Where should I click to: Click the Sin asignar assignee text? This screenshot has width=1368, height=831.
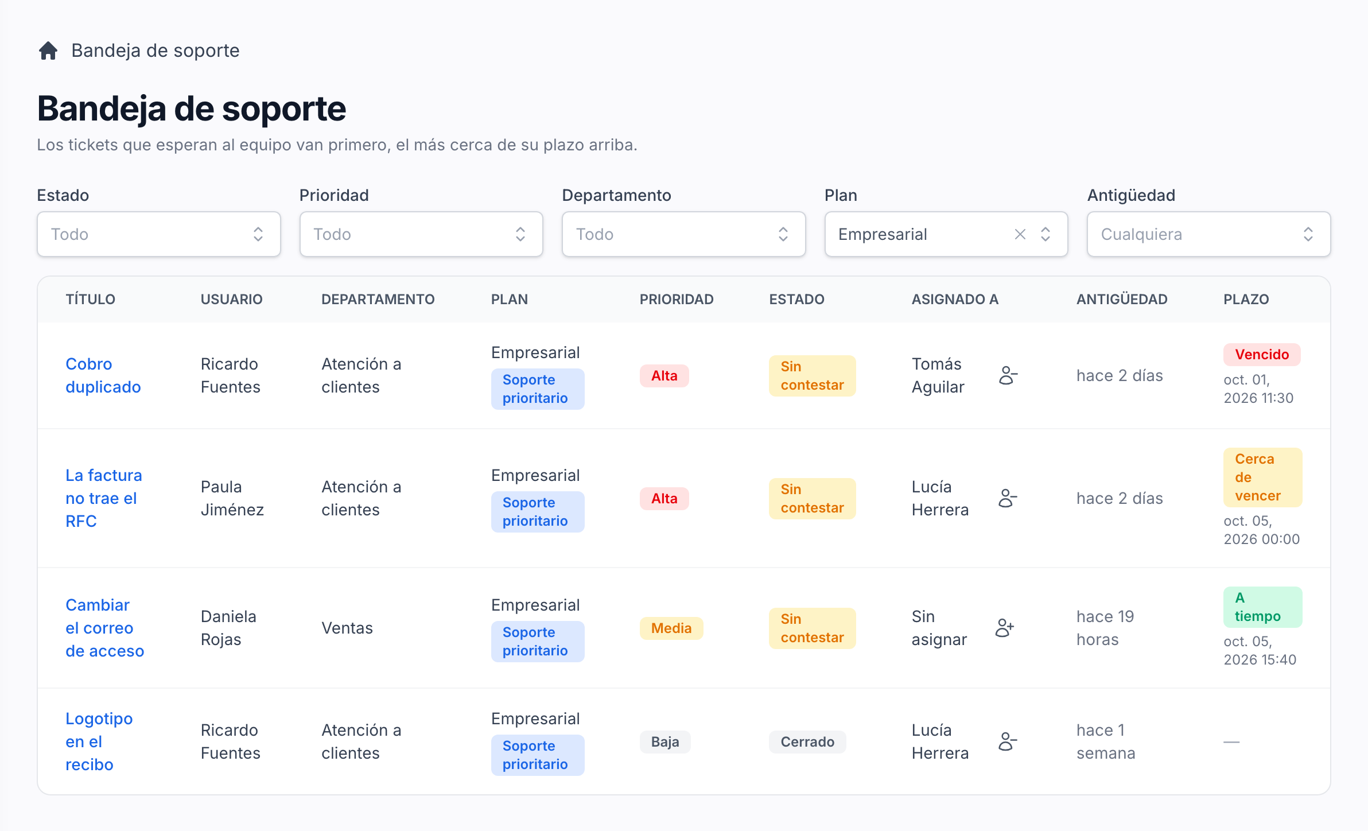point(939,628)
